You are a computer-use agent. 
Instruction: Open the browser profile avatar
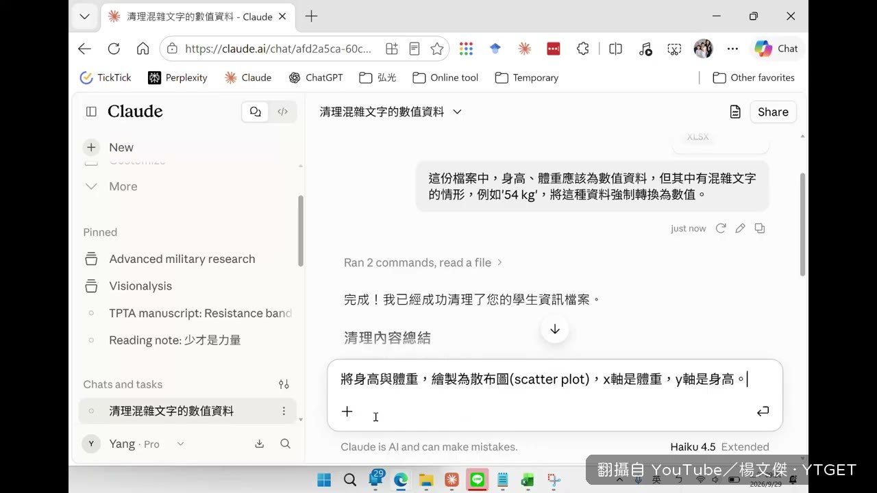coord(704,49)
